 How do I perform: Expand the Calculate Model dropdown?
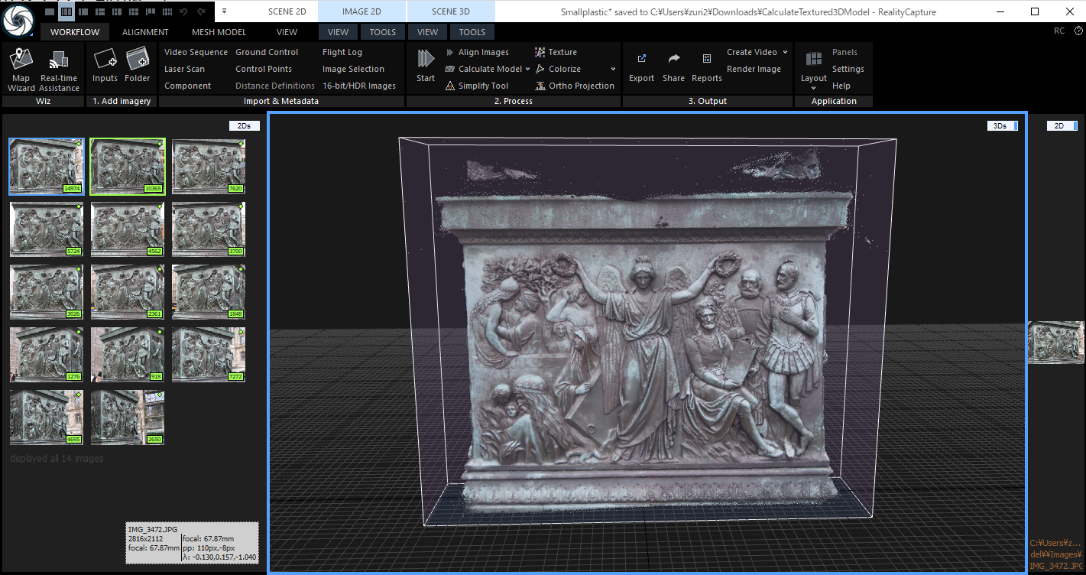[x=529, y=68]
